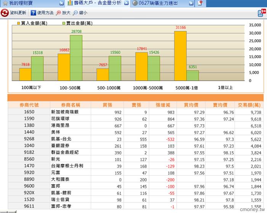
Task: Sort by 買張 column header
Action: point(108,105)
